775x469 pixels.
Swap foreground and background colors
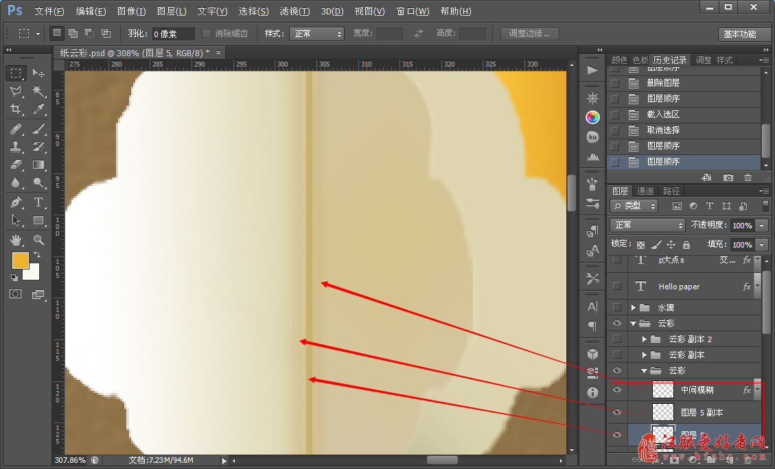click(x=37, y=255)
